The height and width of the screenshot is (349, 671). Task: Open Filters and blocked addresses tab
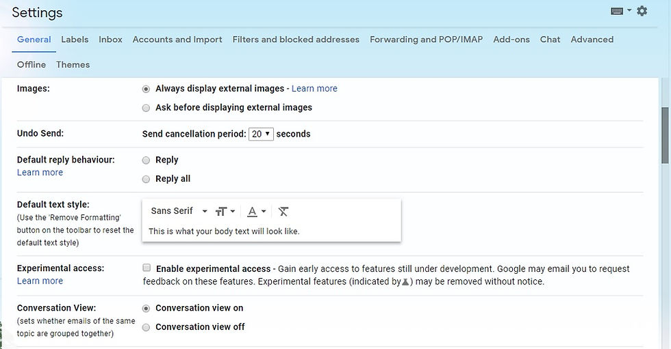pyautogui.click(x=296, y=39)
